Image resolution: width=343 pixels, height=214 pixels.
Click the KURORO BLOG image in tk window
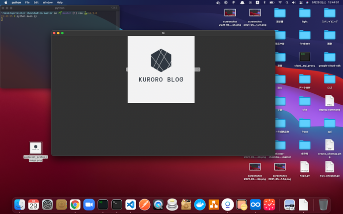coord(161,70)
